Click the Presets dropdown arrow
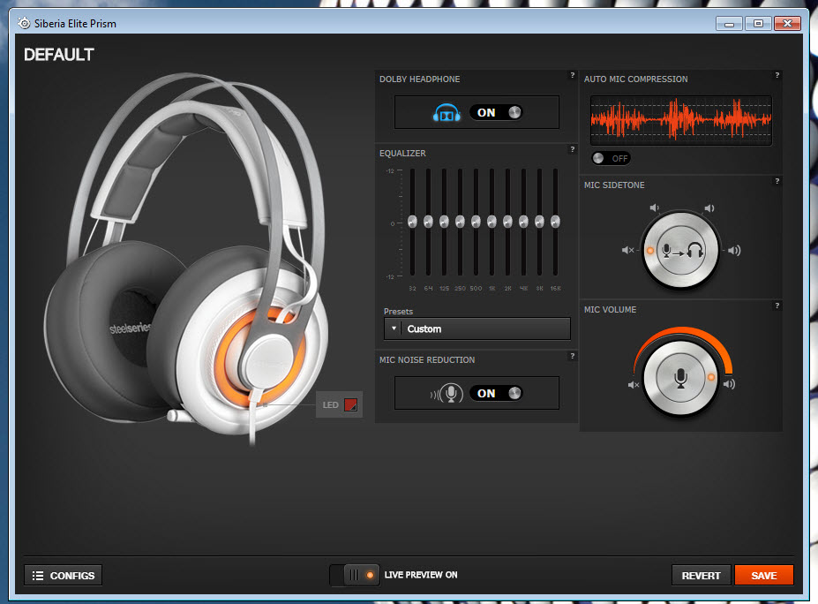818x604 pixels. [394, 328]
